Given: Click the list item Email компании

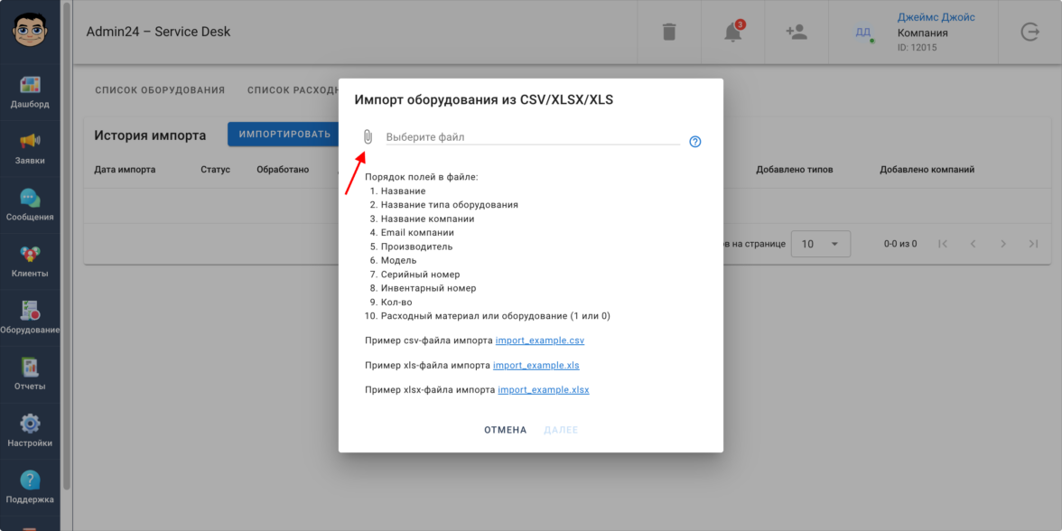Looking at the screenshot, I should [417, 232].
